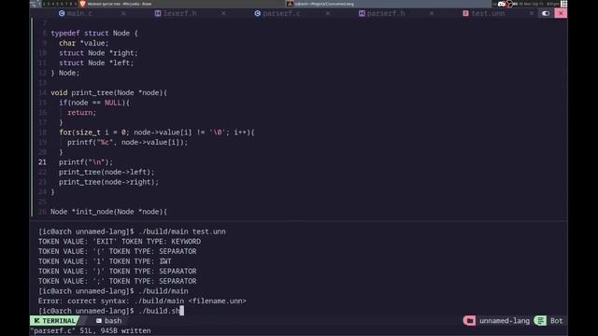This screenshot has height=336, width=598.
Task: Click 'struct Node *left;' line
Action: pyautogui.click(x=96, y=63)
